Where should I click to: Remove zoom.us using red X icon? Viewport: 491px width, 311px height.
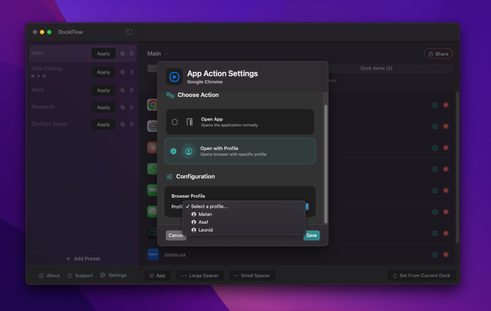(446, 255)
